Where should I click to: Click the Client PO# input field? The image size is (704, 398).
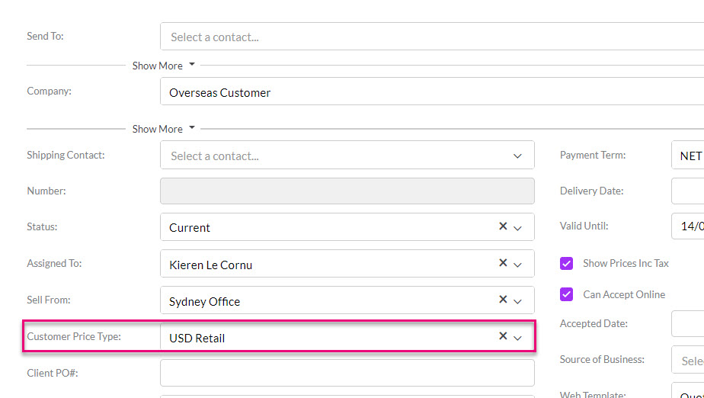[x=347, y=373]
